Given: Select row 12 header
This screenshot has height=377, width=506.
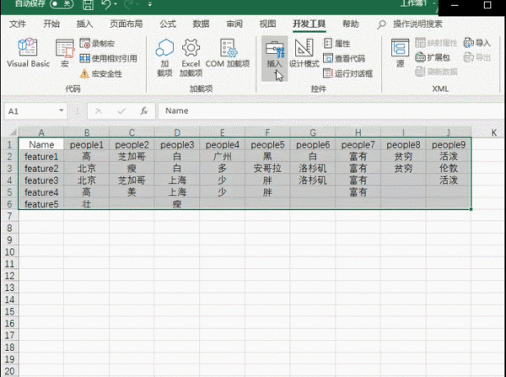Looking at the screenshot, I should (x=9, y=276).
